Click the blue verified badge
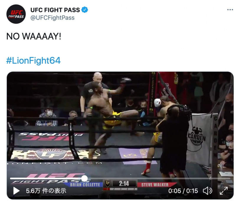This screenshot has width=236, height=201. point(85,10)
